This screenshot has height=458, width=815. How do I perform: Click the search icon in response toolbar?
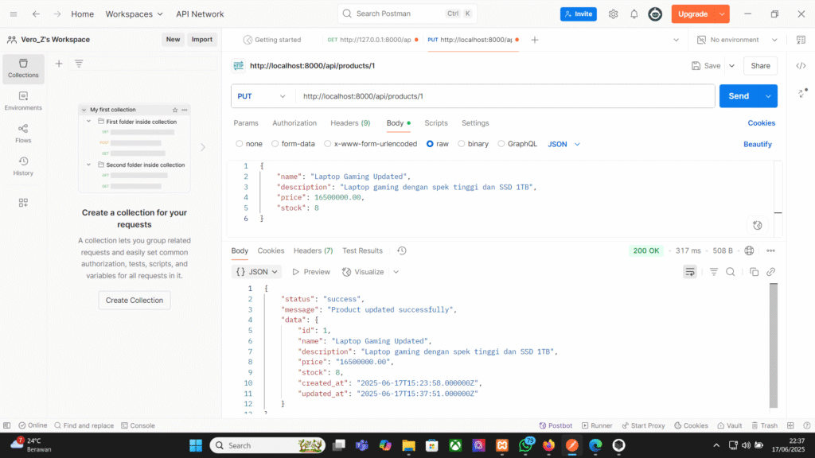click(x=730, y=272)
